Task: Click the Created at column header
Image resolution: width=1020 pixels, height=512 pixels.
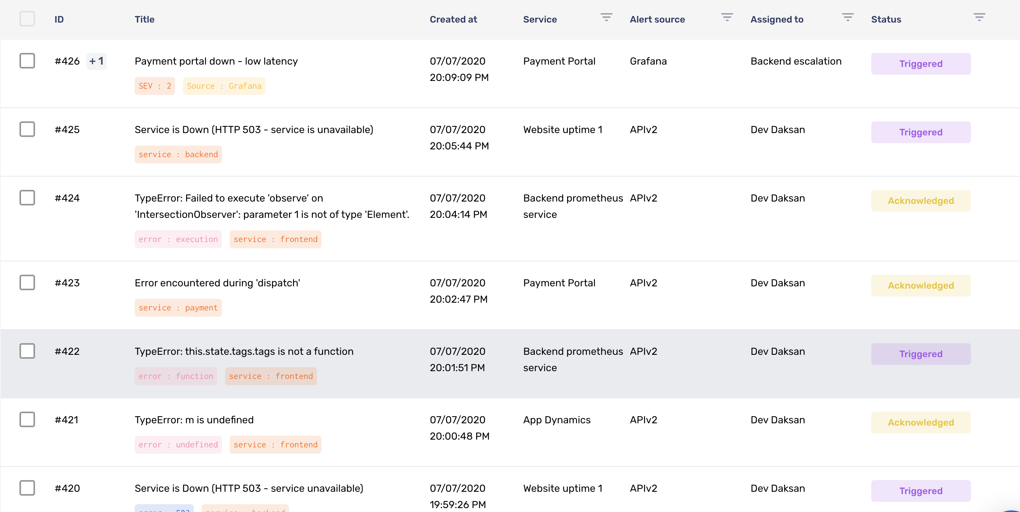Action: (x=453, y=19)
